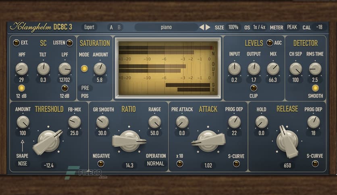Click the TILT value 0.3

click(43, 80)
